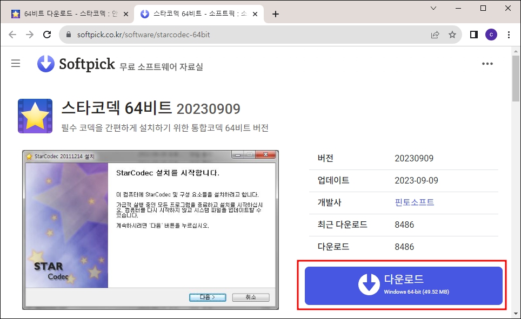
Task: Click the scrollbar down arrow
Action: point(516,314)
